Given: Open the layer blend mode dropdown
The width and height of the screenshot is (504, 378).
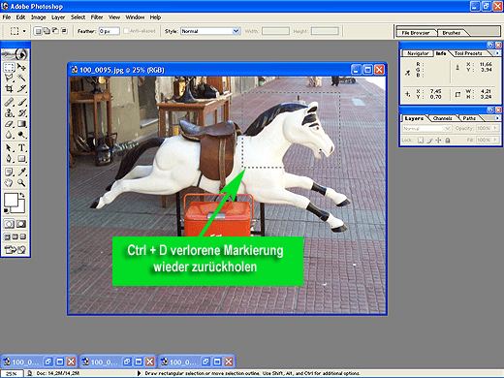Looking at the screenshot, I should [426, 128].
